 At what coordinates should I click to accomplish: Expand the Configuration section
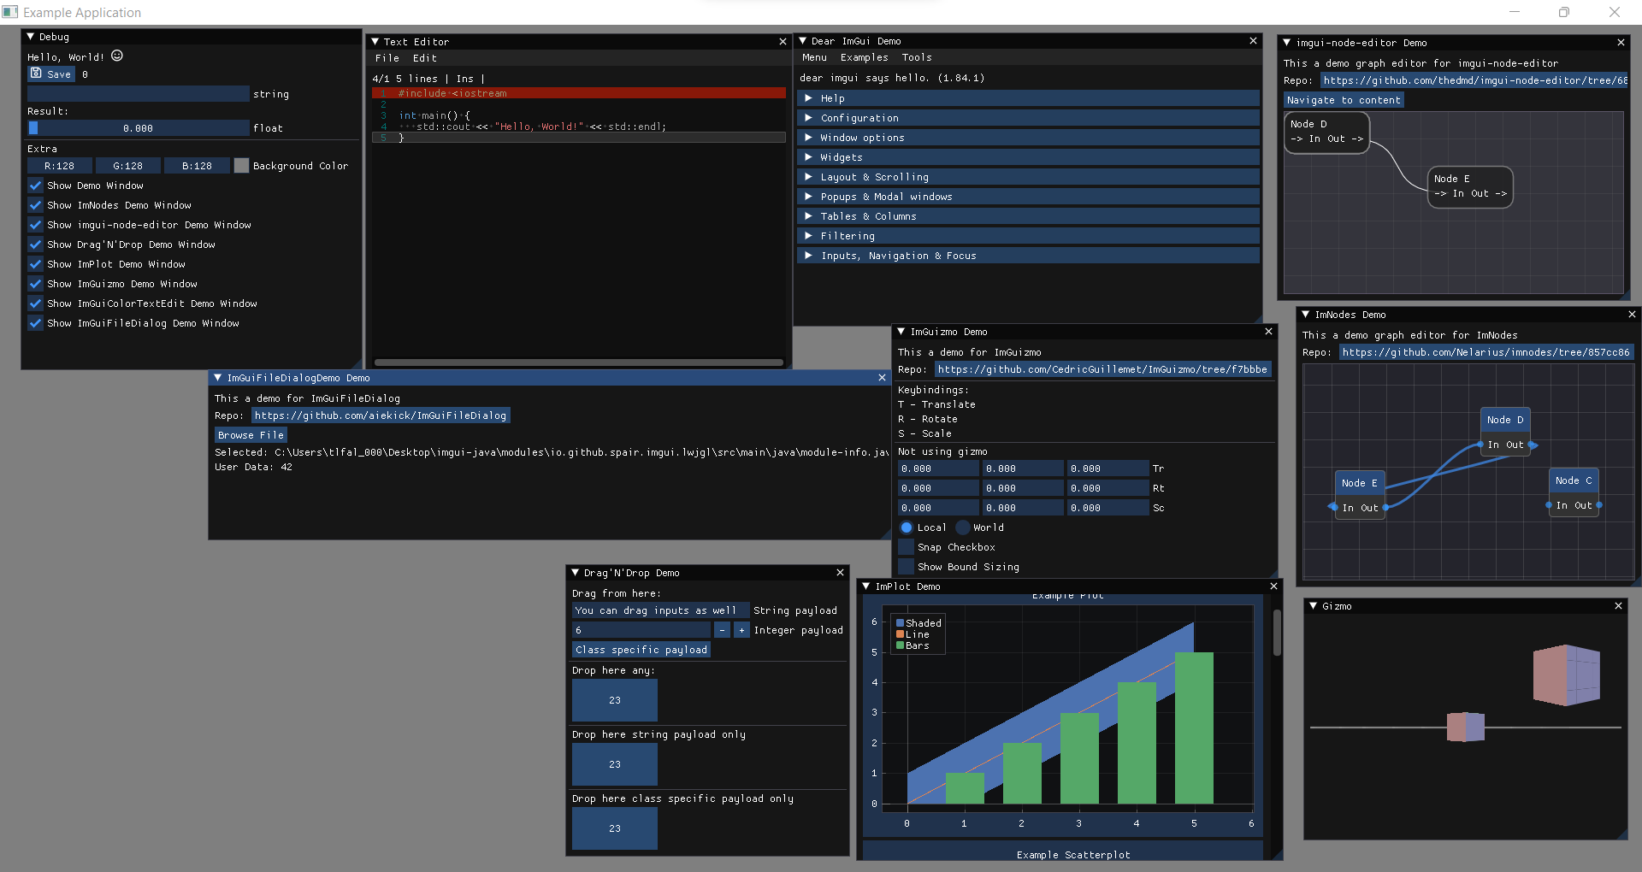pos(1029,118)
